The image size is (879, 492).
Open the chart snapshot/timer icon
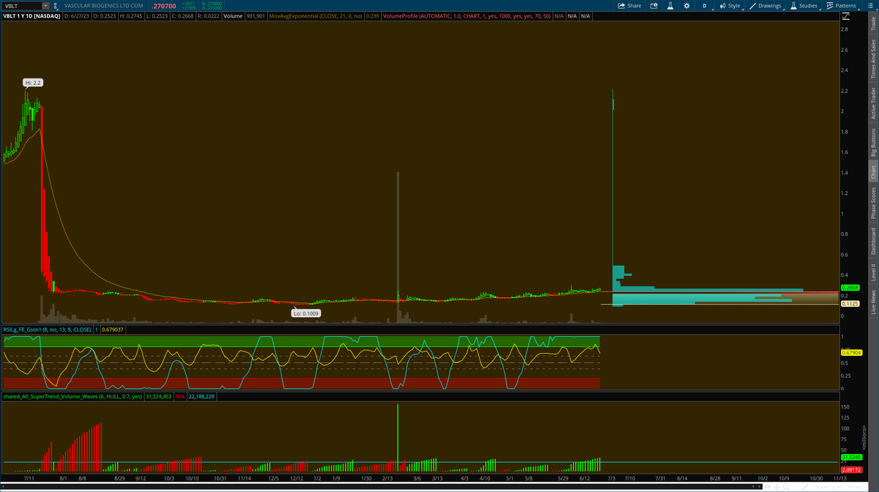coord(654,5)
